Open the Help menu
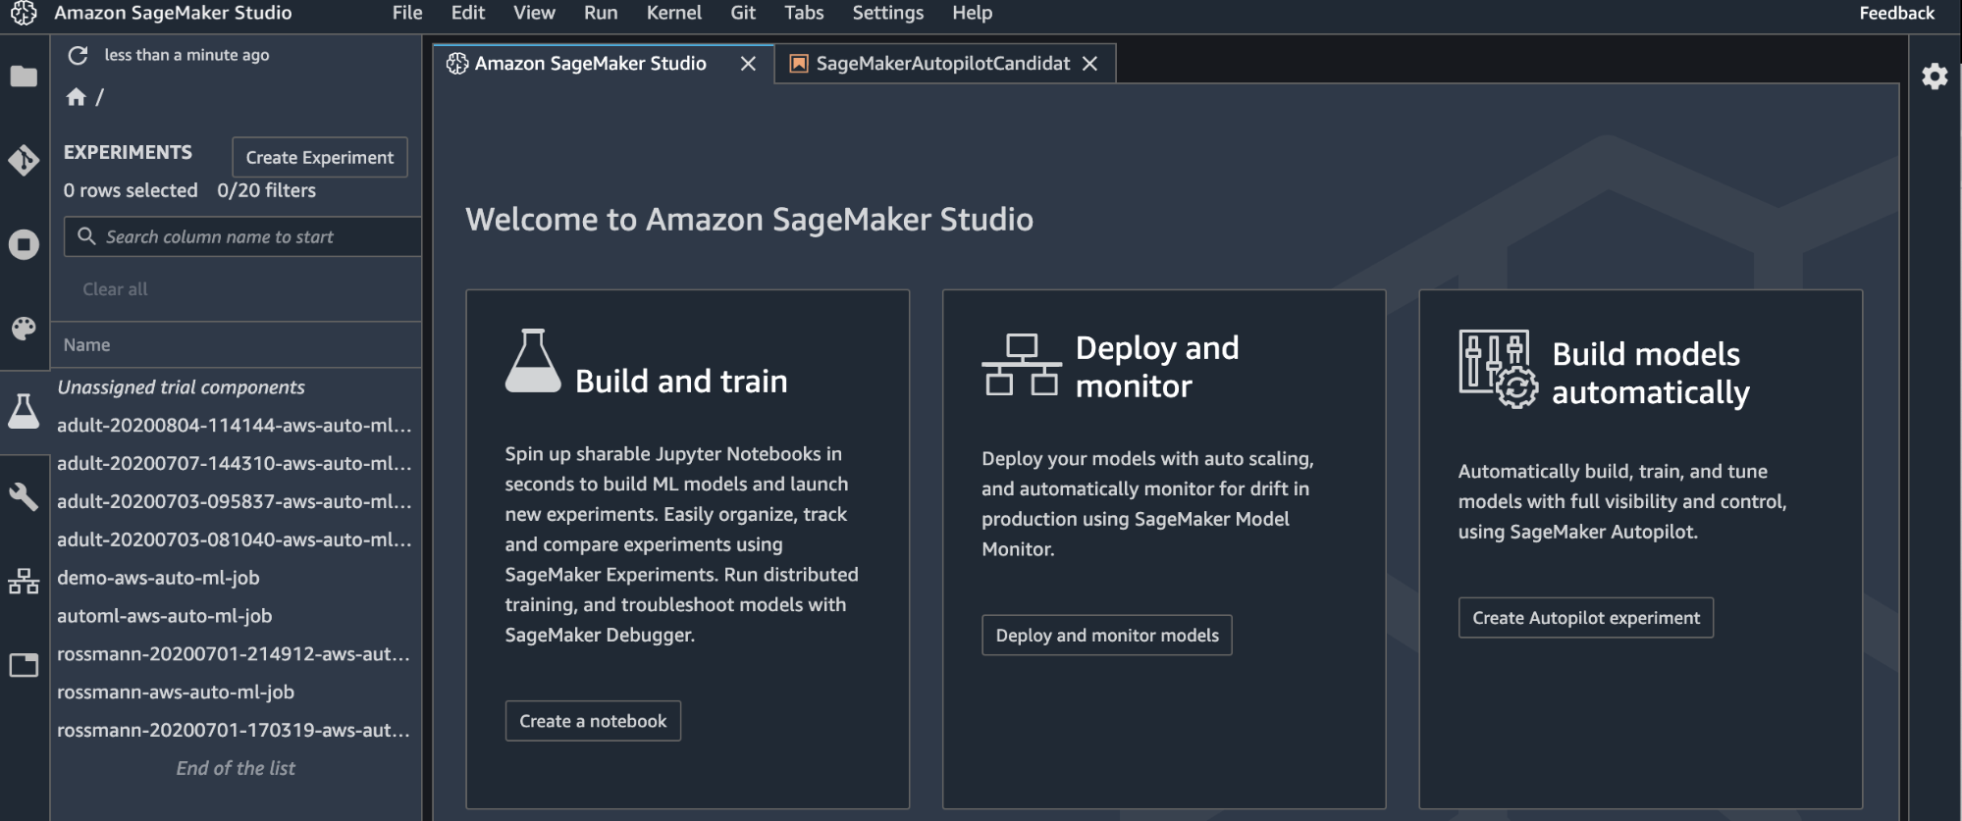This screenshot has height=821, width=1962. [x=972, y=13]
